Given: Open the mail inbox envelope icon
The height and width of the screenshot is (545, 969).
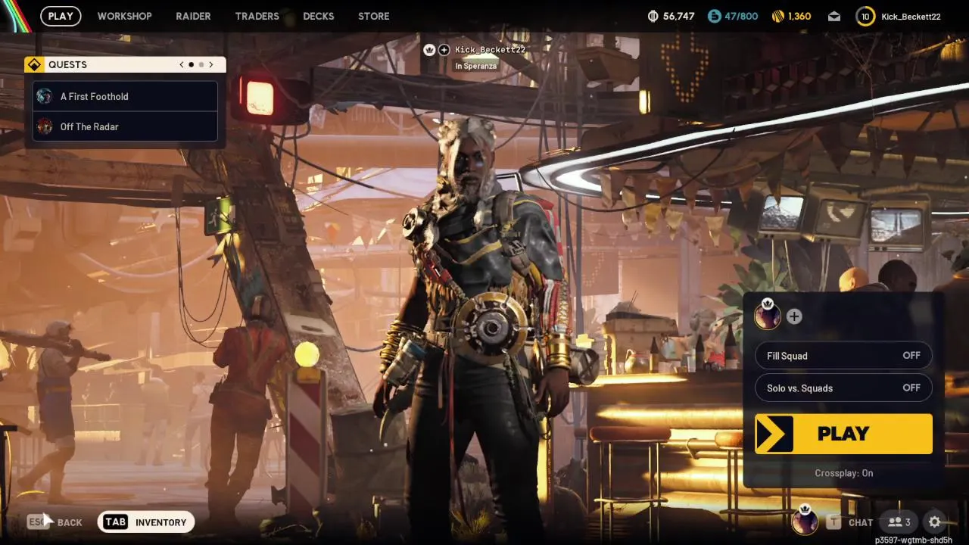Looking at the screenshot, I should (x=833, y=17).
